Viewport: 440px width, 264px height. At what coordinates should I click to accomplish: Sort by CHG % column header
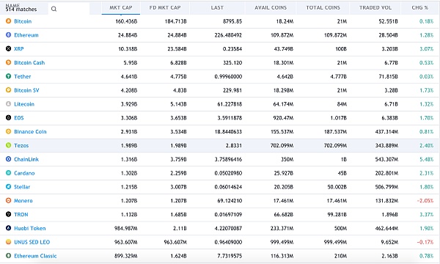coord(420,8)
